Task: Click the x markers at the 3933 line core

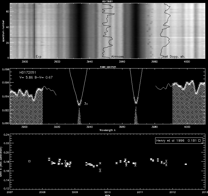Action: tap(79, 103)
